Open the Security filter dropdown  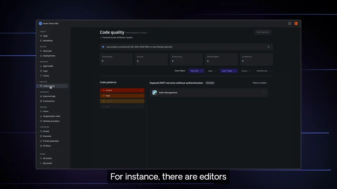tap(196, 71)
